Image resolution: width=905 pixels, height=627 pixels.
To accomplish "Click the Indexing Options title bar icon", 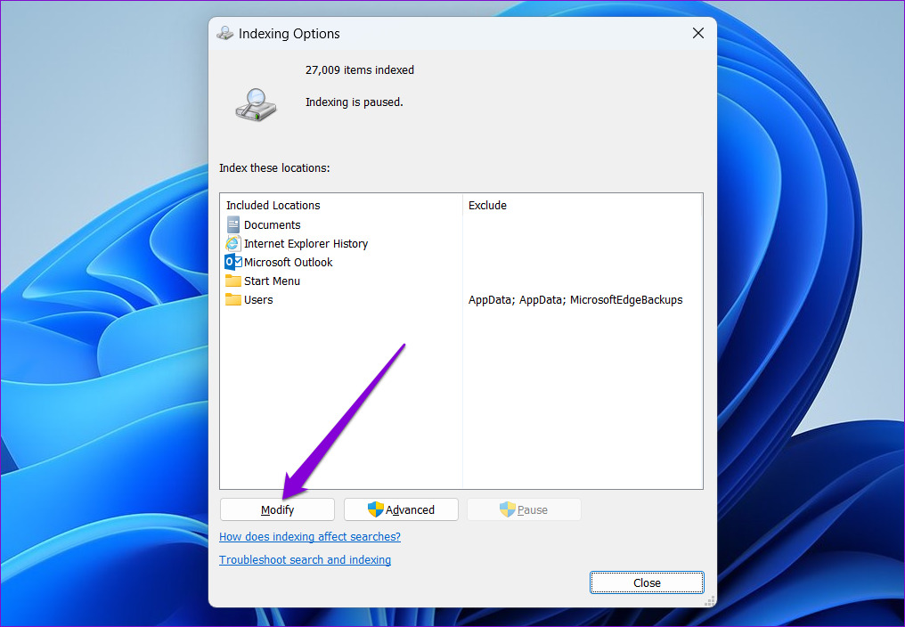I will pyautogui.click(x=226, y=34).
